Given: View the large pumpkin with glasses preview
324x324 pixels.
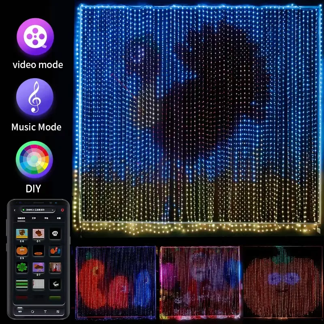Looking at the screenshot, I should 283,282.
